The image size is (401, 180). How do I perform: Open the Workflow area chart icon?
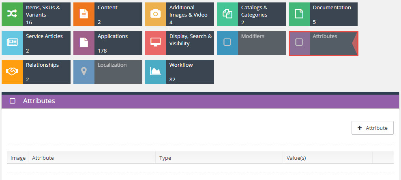coord(155,72)
